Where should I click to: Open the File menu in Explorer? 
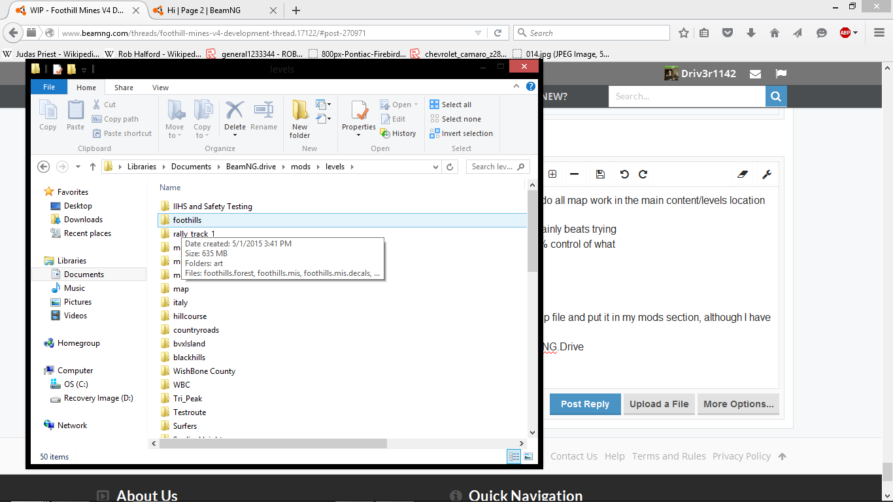click(49, 87)
